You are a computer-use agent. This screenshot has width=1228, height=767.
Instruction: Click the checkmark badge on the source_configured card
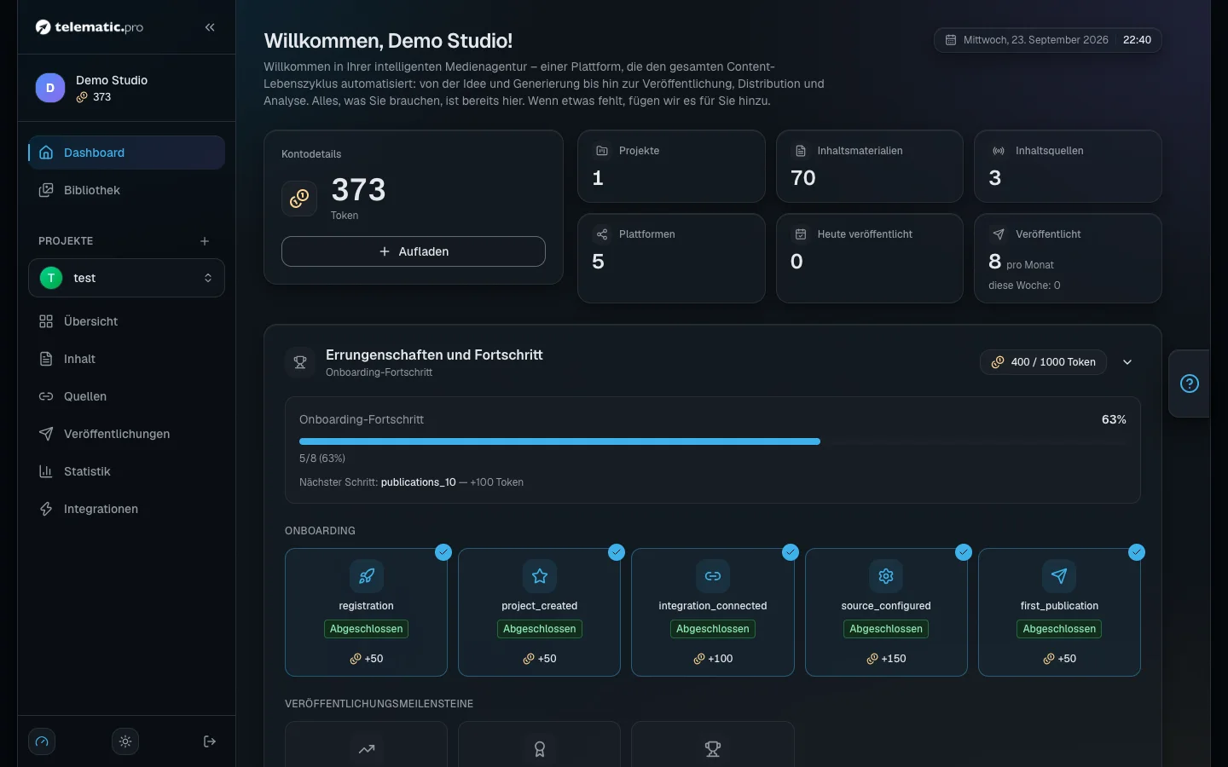(964, 552)
